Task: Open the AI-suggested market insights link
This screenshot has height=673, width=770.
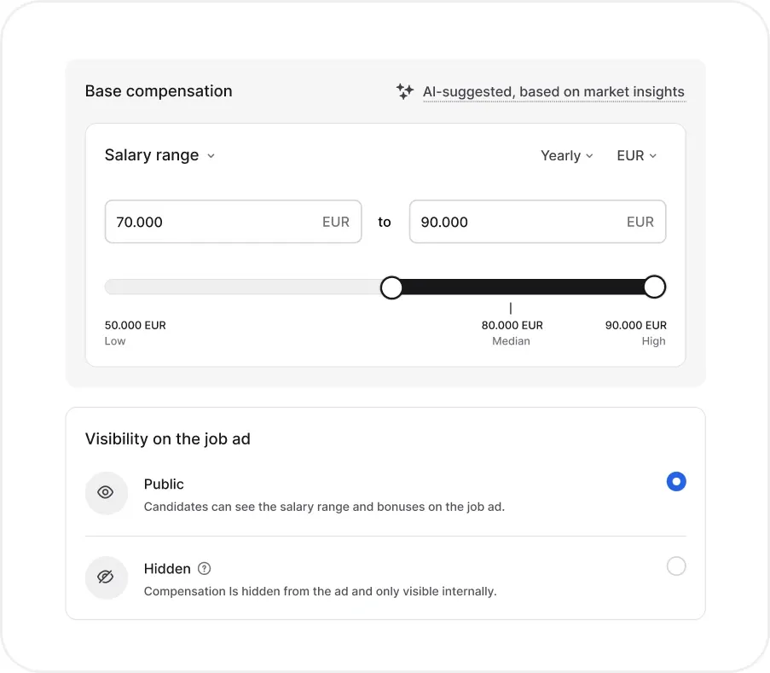Action: point(554,92)
